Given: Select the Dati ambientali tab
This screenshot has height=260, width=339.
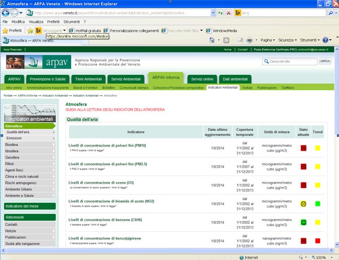Looking at the screenshot, I should tap(235, 79).
